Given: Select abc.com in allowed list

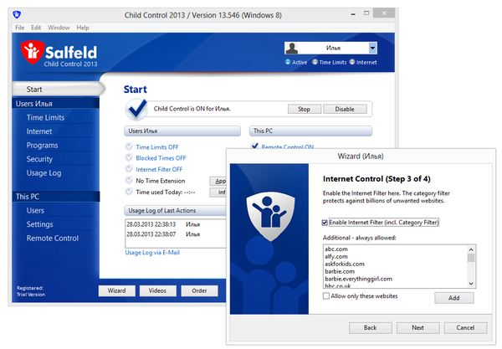Looking at the screenshot, I should pos(336,249).
